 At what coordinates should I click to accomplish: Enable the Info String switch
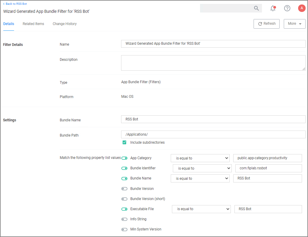[x=124, y=219]
